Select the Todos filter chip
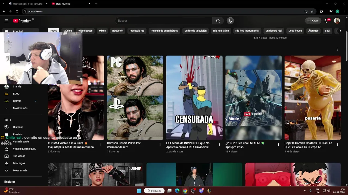The height and width of the screenshot is (195, 348). (x=54, y=31)
